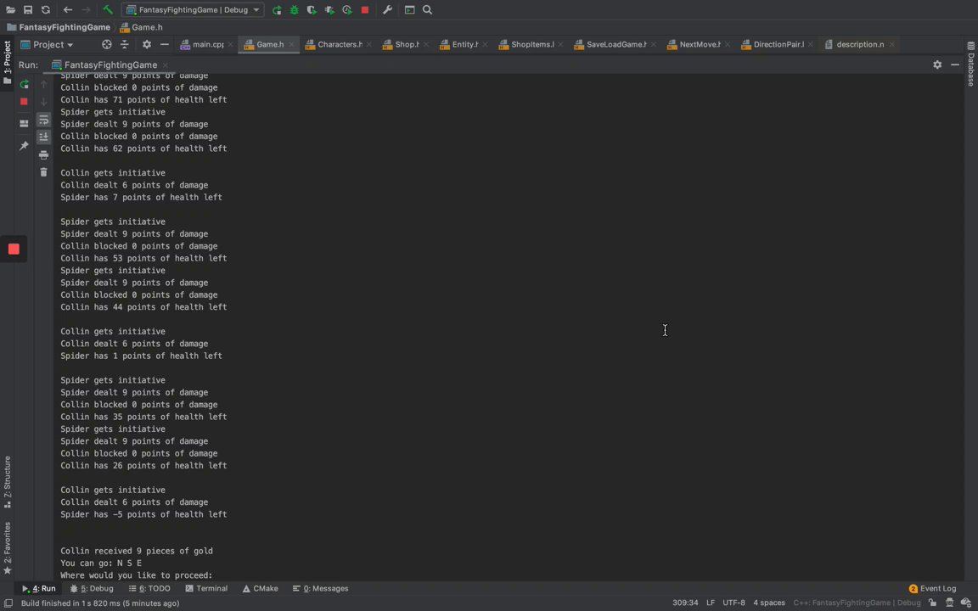Screen dimensions: 978x611
Task: Open the CMake tool window
Action: tap(260, 589)
